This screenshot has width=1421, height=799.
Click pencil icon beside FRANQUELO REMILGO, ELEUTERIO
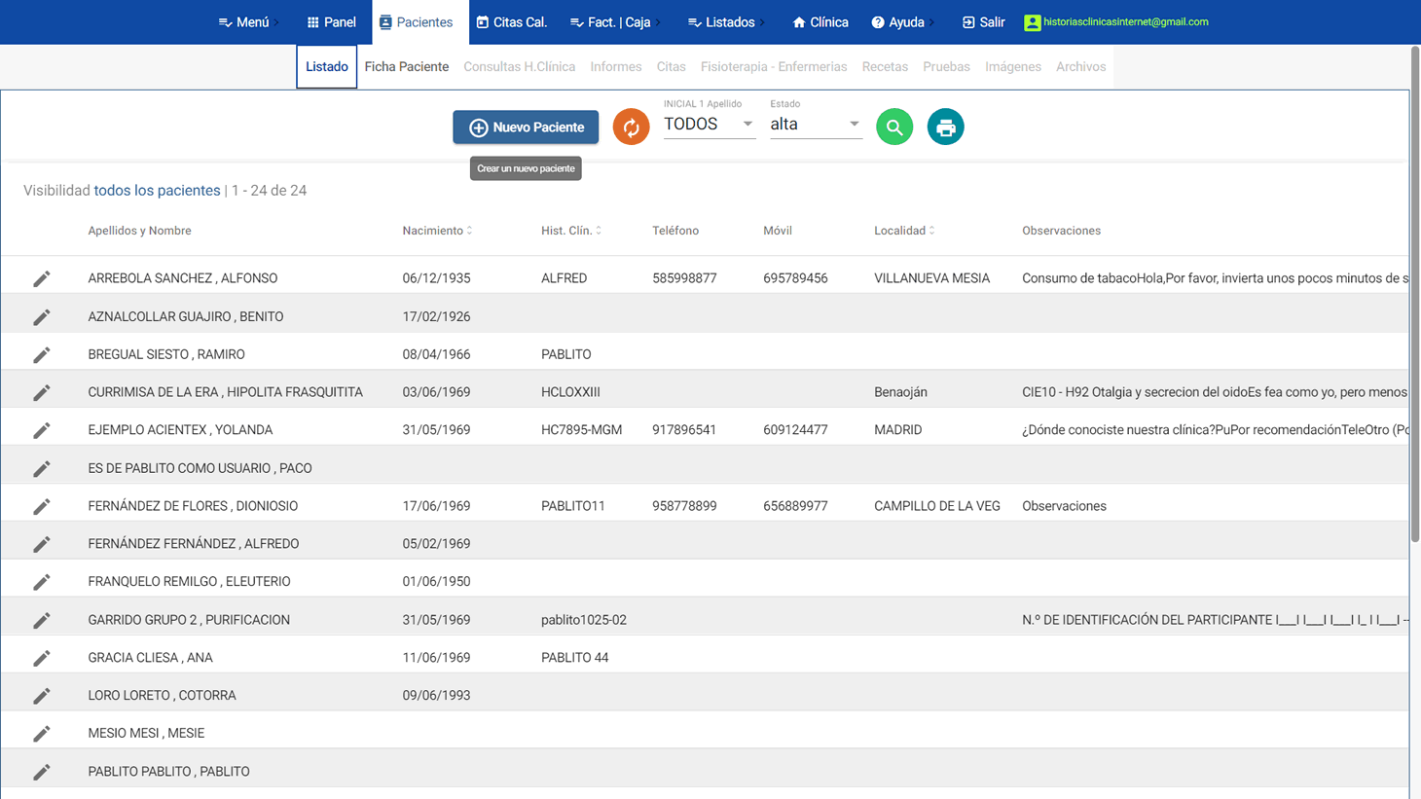41,582
